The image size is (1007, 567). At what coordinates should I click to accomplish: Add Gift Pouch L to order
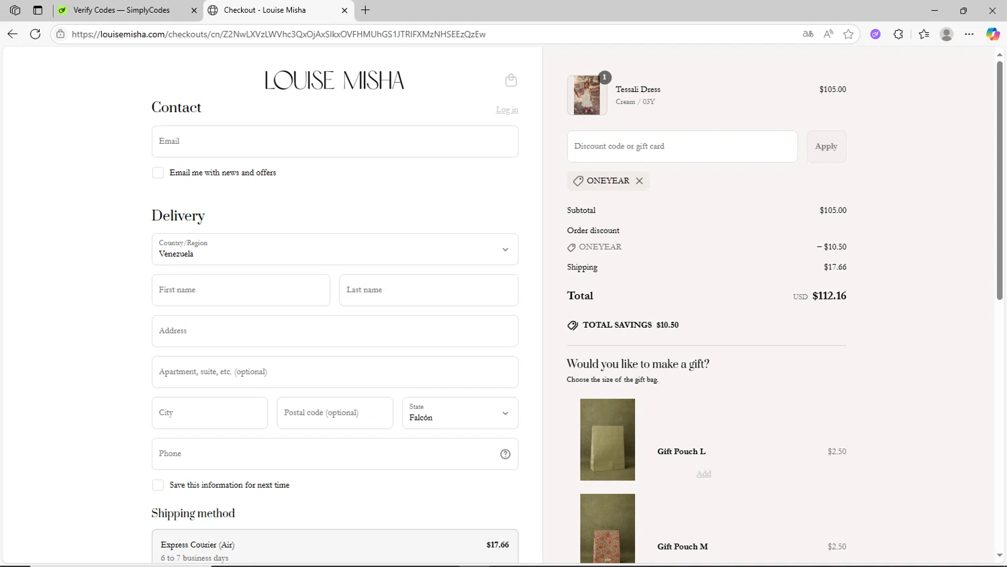[x=704, y=474]
